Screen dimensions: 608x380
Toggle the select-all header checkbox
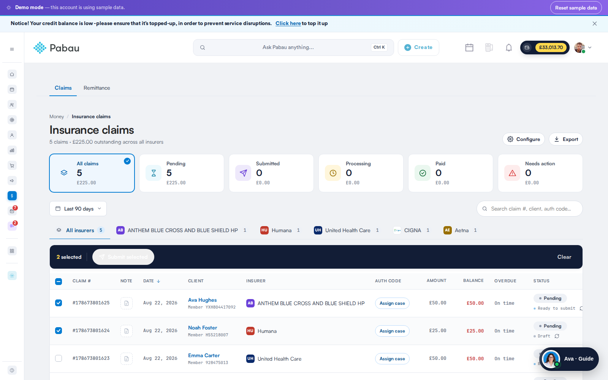point(59,282)
